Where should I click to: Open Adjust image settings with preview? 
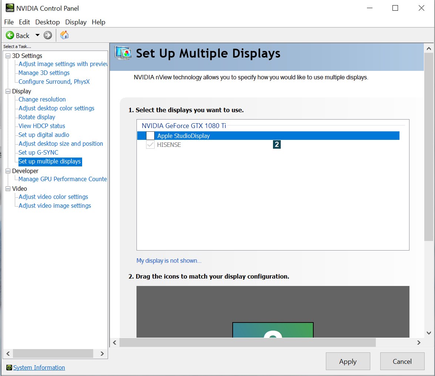[63, 64]
